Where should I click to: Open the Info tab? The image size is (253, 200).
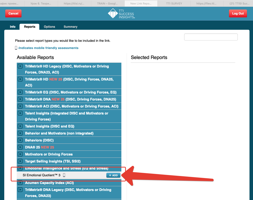13,27
